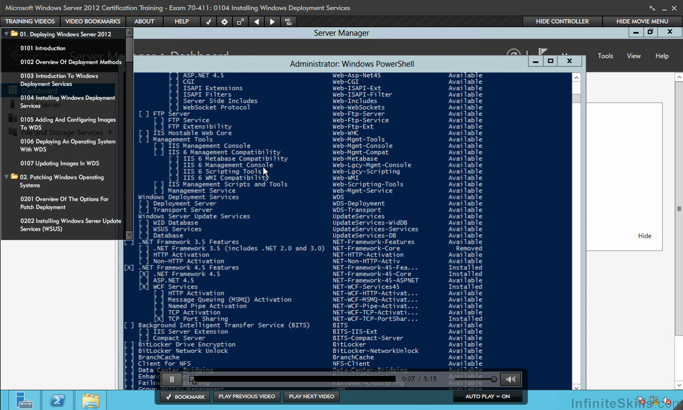Collapse the 02. Patching Windows Operating Systems section
Viewport: 683px width, 410px height.
[x=6, y=177]
